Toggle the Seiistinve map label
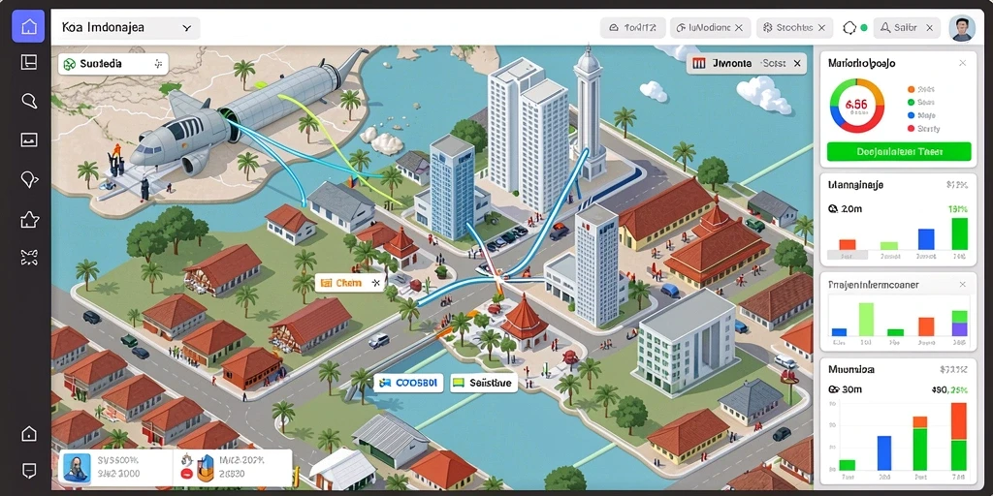 484,383
